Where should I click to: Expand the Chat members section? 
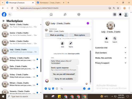[111, 53]
